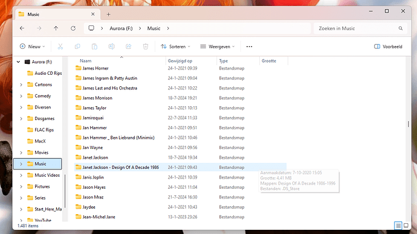Viewport: 417px width, 234px height.
Task: Switch to large thumbnails view icon in status bar
Action: click(x=406, y=226)
